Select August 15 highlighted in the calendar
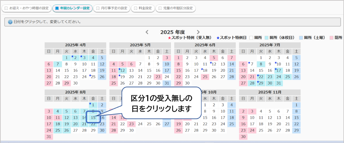The height and width of the screenshot is (143, 344). click(93, 118)
